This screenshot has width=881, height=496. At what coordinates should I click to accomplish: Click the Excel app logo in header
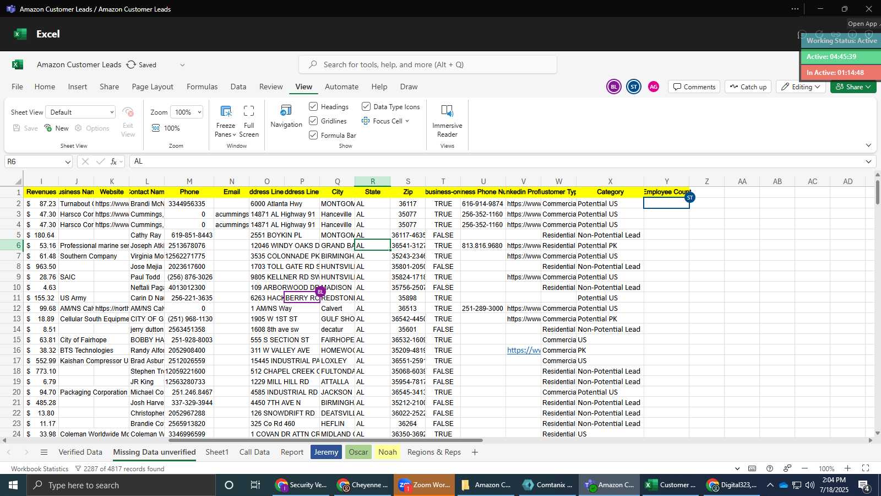tap(20, 34)
